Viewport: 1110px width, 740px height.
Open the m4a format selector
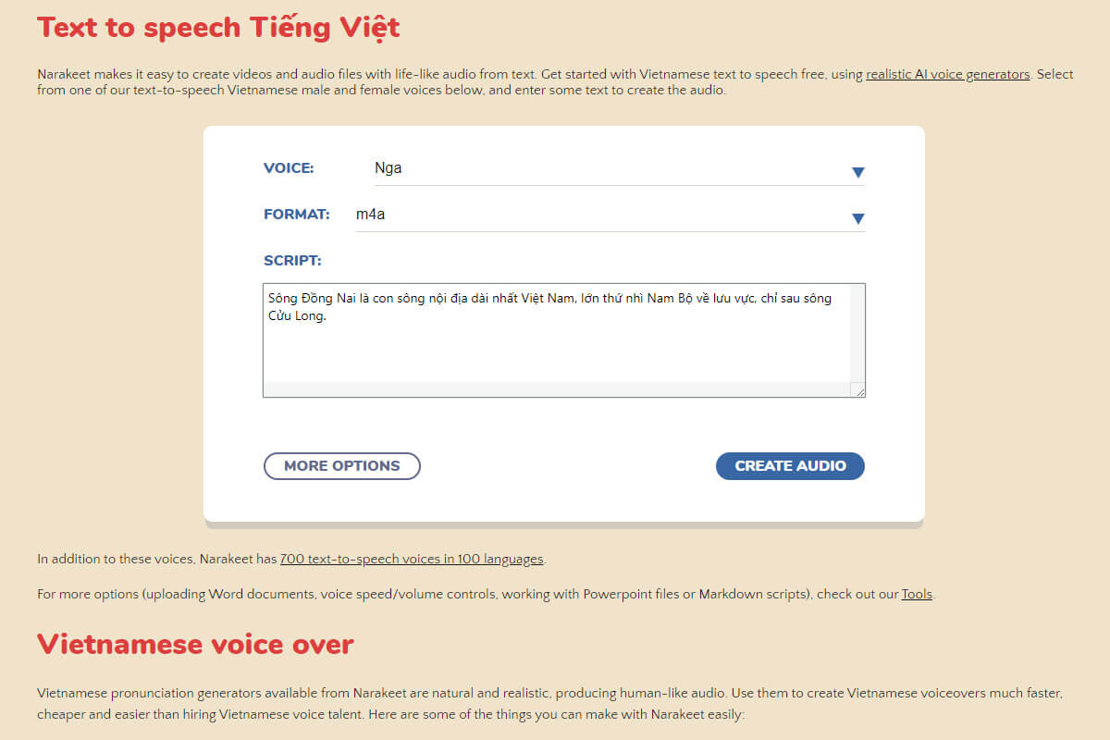pyautogui.click(x=610, y=215)
